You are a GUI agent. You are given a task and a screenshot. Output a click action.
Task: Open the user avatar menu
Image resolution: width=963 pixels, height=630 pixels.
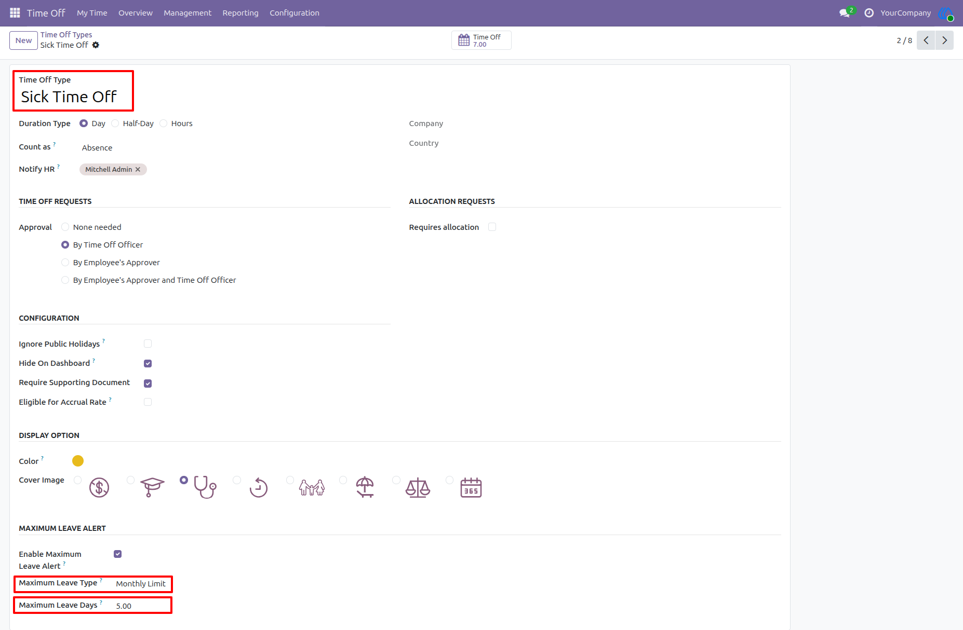[946, 13]
